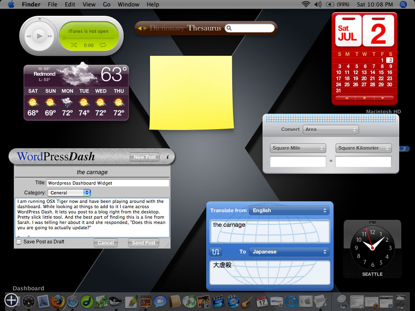Expand the Translate from English dropdown
415x311 pixels.
[x=289, y=211]
